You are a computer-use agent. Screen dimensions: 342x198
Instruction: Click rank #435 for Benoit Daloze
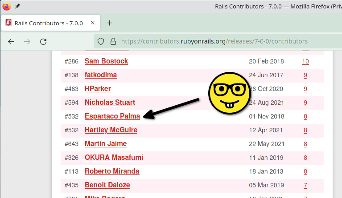pos(71,186)
